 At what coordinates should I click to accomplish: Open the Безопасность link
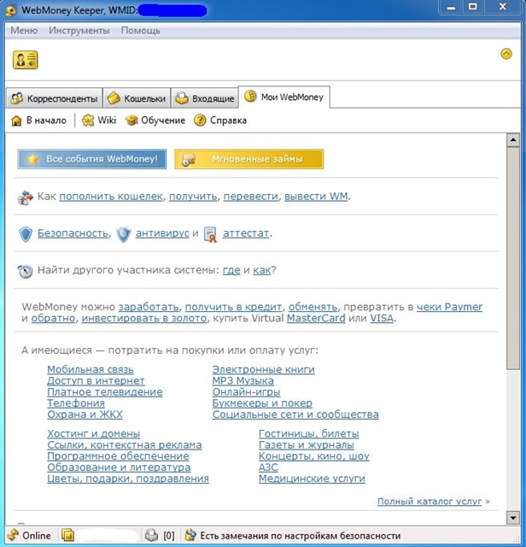click(73, 233)
